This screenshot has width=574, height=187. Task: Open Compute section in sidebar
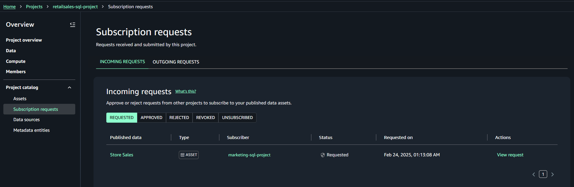(16, 61)
